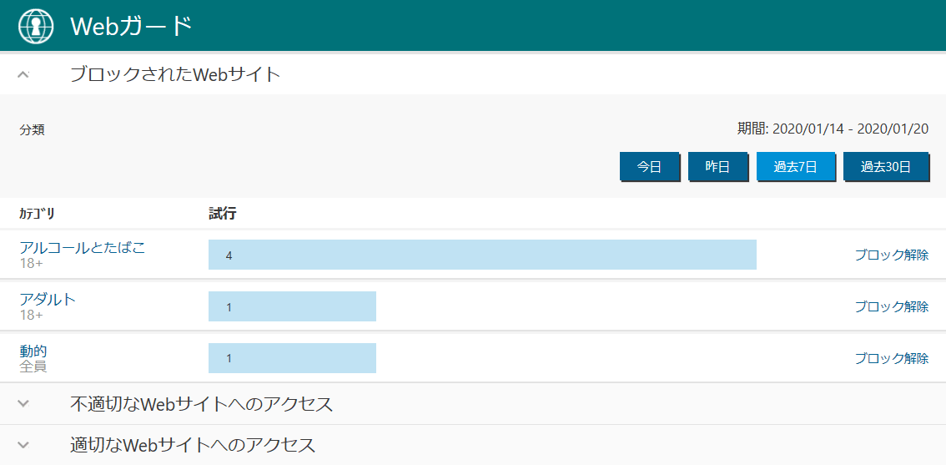Show the 過去7日 period

coord(795,167)
